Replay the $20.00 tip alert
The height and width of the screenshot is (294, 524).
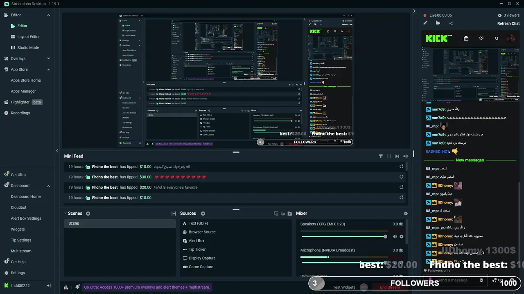tap(402, 187)
